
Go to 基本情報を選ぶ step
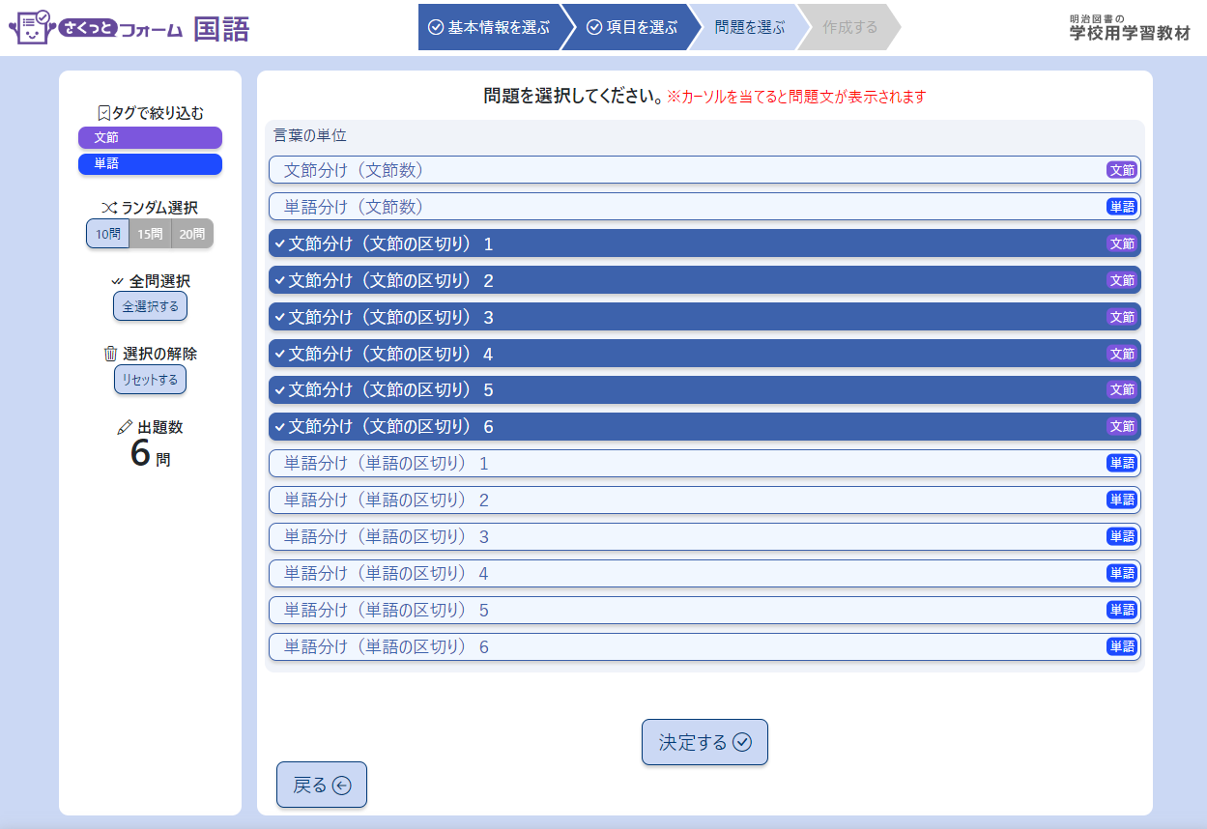pos(489,27)
